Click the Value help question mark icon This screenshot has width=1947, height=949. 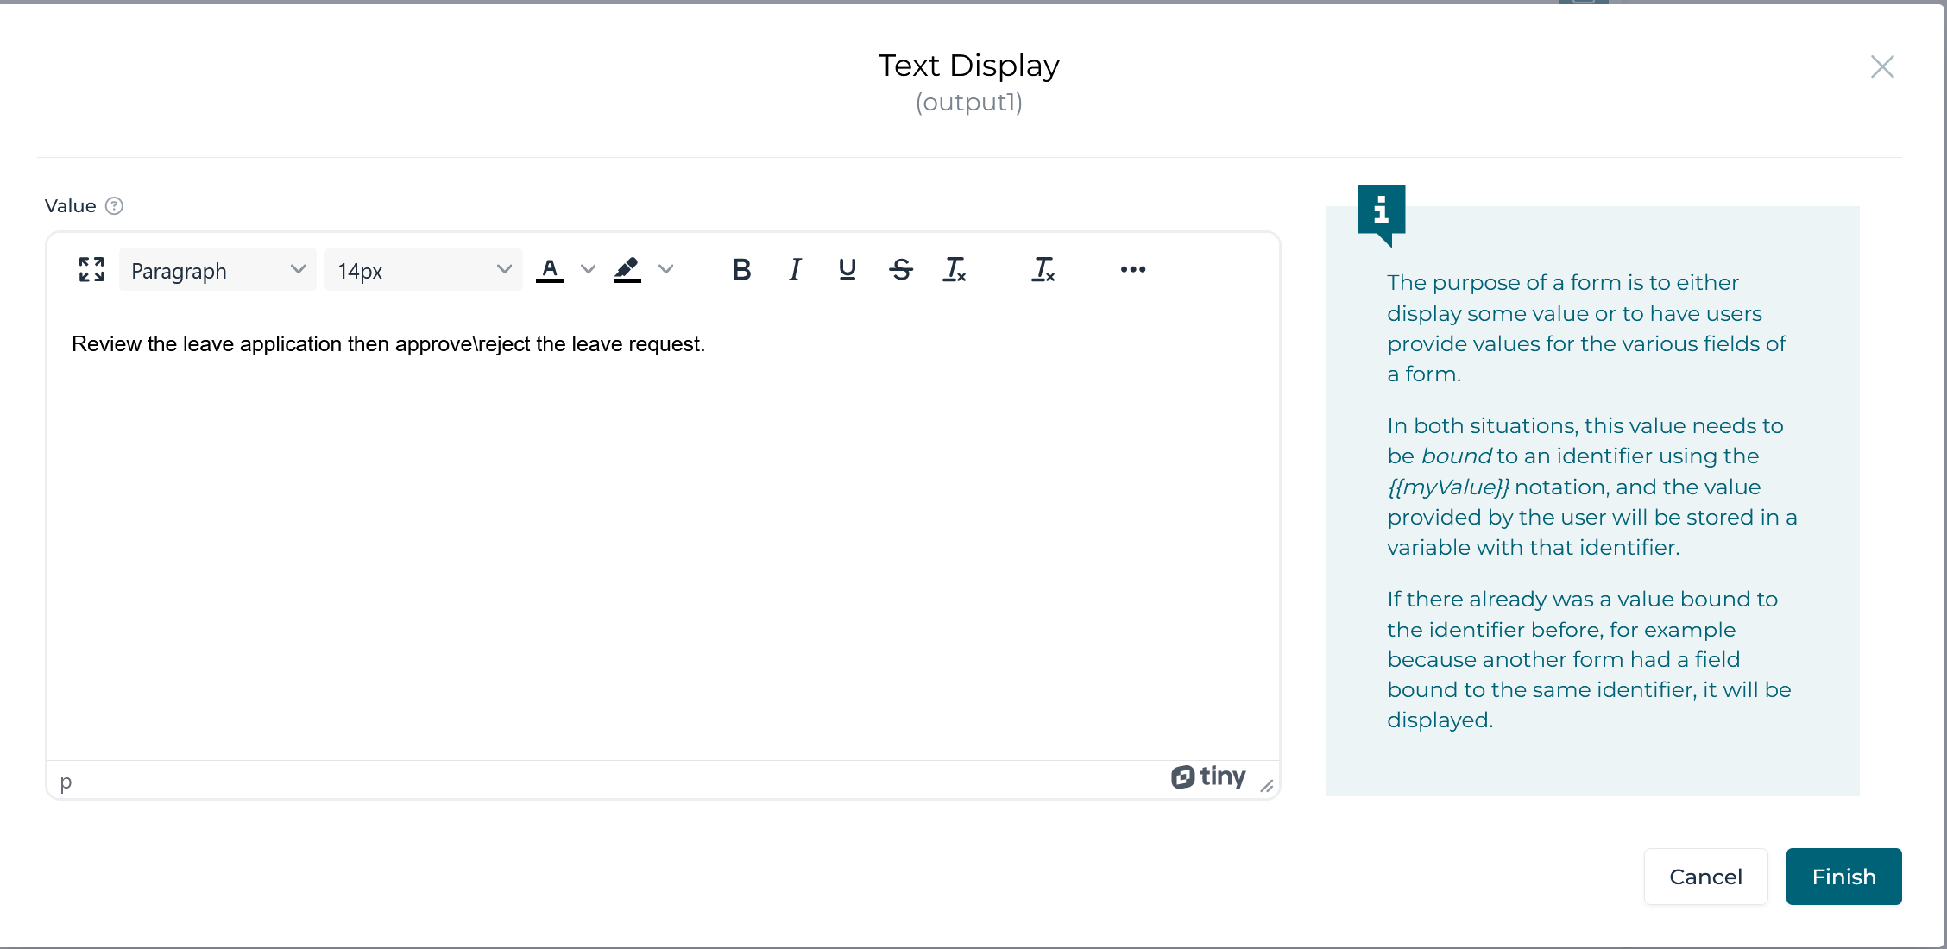coord(114,206)
